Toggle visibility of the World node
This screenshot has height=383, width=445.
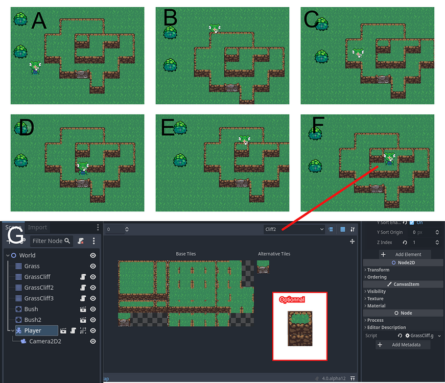93,255
